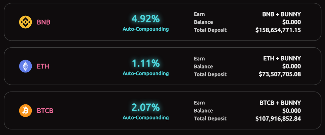The image size is (325, 135).
Task: Click Auto-Compounding label under 1.11%
Action: point(145,73)
